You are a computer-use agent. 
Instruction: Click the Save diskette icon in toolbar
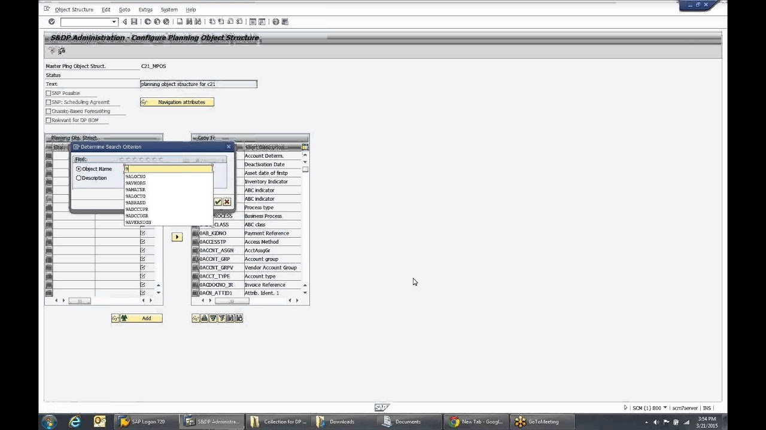point(134,21)
